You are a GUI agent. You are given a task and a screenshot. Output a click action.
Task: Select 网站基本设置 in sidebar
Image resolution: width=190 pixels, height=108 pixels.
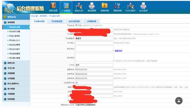pos(16,27)
